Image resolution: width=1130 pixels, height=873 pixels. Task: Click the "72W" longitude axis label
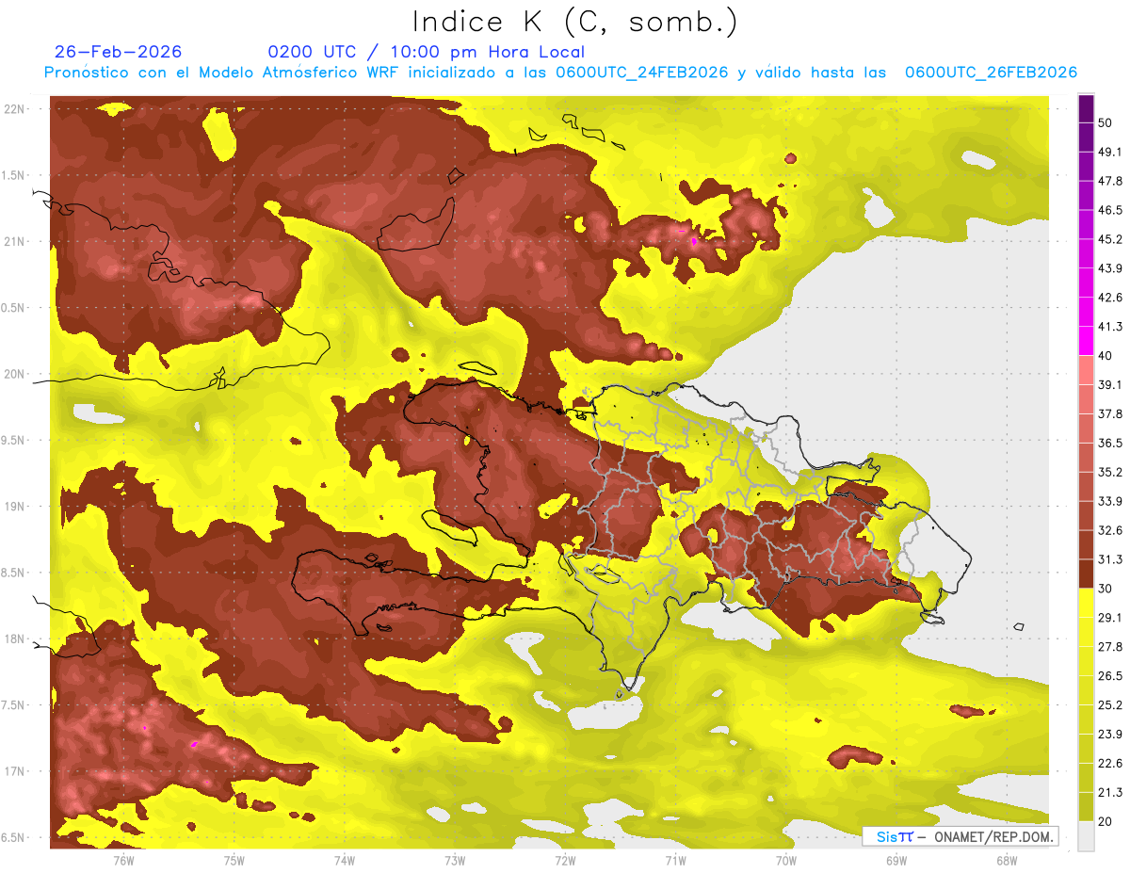565,861
